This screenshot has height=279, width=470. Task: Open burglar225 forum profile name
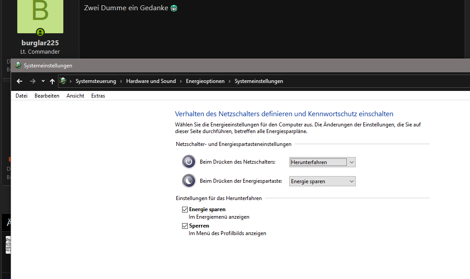[x=40, y=43]
